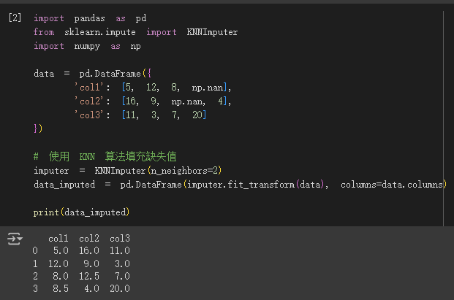The height and width of the screenshot is (300, 454).
Task: Click the [2] cell execution indicator
Action: [x=15, y=18]
